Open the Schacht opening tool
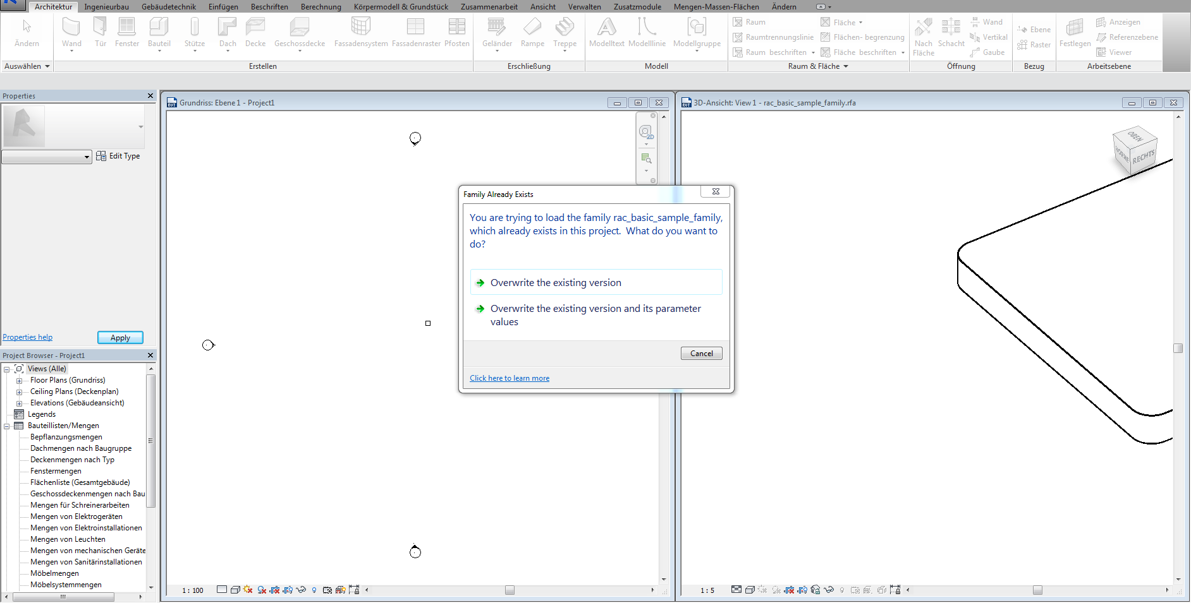 pos(951,32)
